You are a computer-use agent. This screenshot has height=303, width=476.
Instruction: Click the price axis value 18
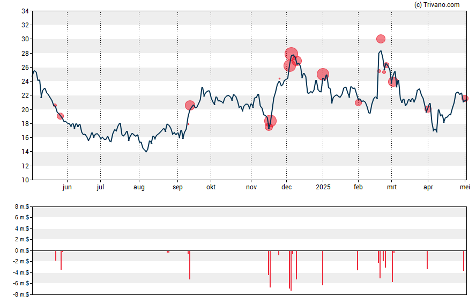(25, 123)
